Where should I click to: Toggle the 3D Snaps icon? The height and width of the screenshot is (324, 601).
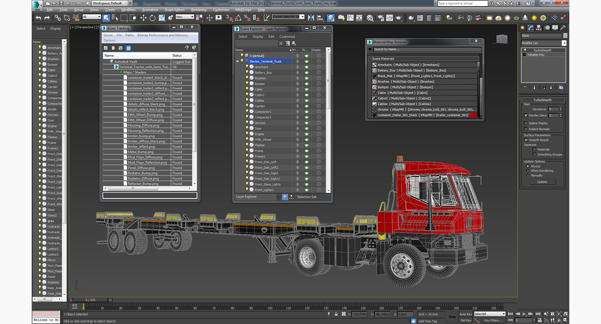pyautogui.click(x=229, y=18)
